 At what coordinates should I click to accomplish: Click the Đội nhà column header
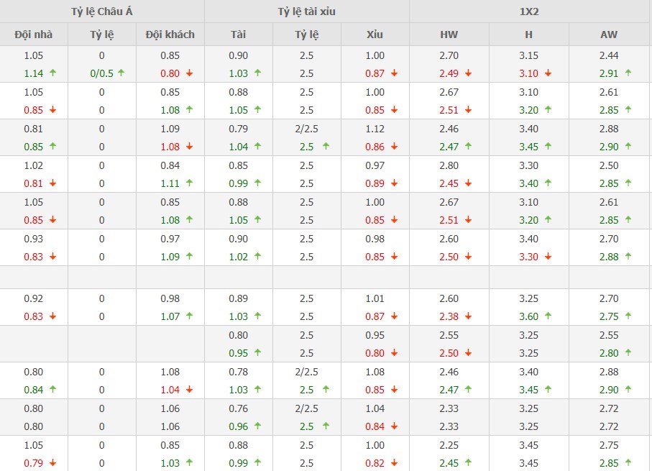tap(34, 35)
